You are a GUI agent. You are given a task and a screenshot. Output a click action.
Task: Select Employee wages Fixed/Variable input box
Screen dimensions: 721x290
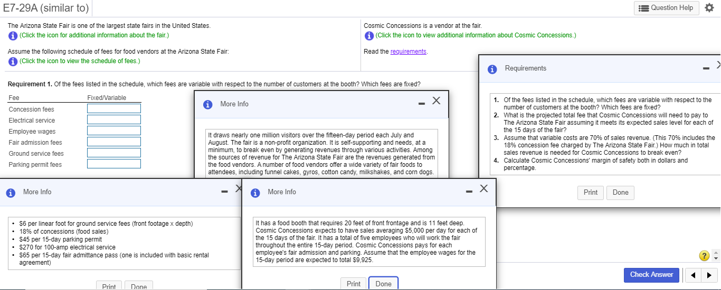(x=114, y=131)
